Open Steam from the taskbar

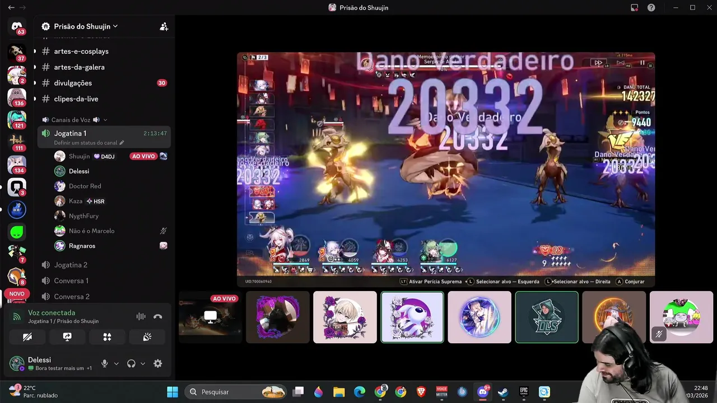[503, 392]
